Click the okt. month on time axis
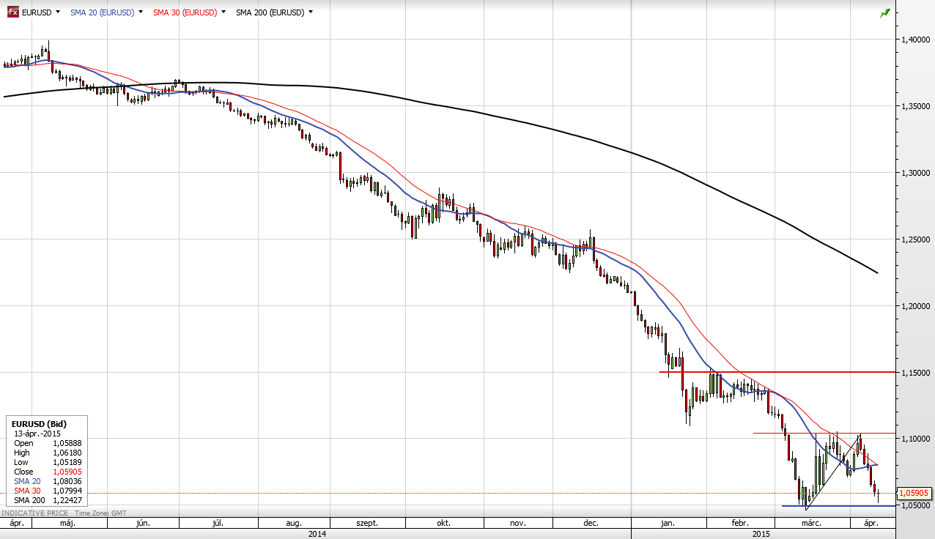Viewport: 935px width, 539px height. [x=443, y=524]
